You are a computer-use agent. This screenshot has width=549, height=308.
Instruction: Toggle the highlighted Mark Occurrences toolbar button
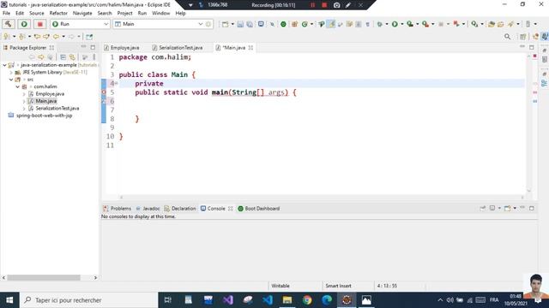pyautogui.click(x=331, y=24)
